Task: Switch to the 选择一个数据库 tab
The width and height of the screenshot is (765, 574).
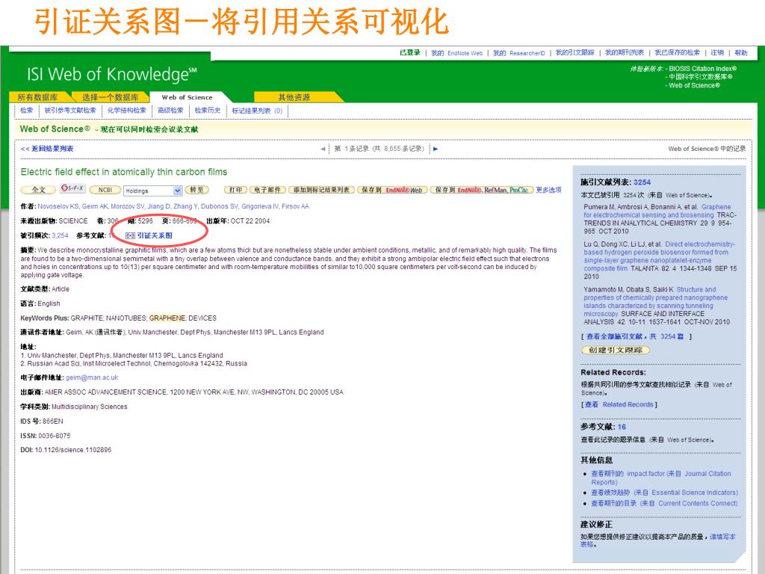Action: click(x=111, y=97)
